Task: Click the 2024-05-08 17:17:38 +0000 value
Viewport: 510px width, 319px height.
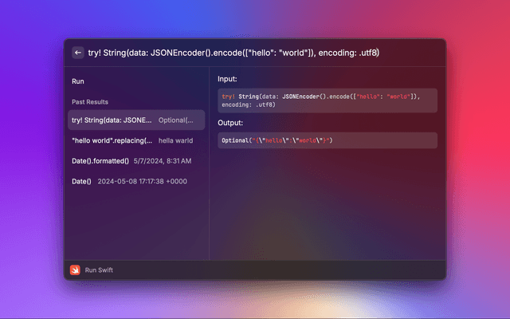Action: click(142, 182)
